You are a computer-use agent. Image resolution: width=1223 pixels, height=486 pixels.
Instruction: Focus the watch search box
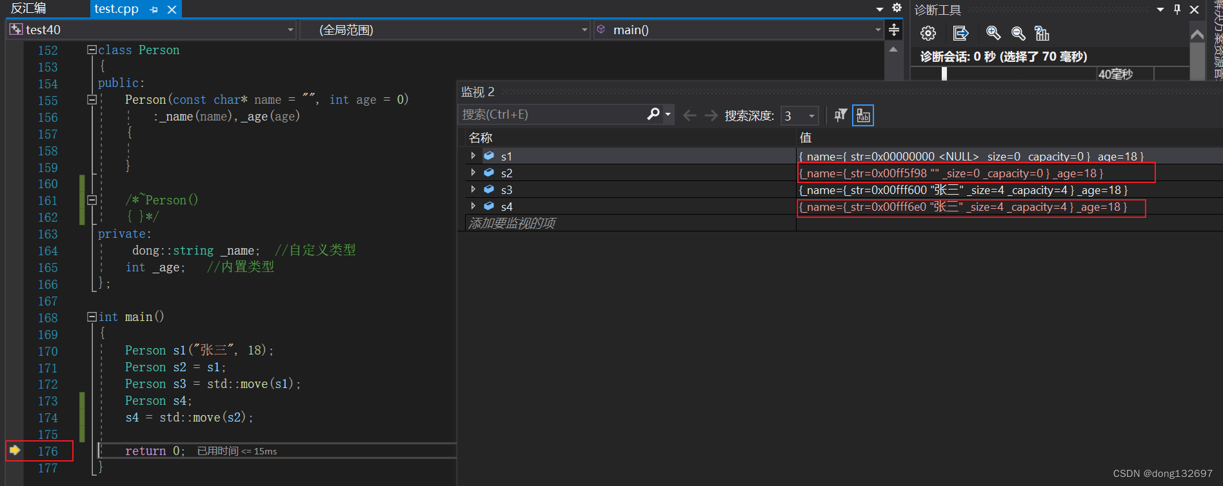[x=552, y=115]
